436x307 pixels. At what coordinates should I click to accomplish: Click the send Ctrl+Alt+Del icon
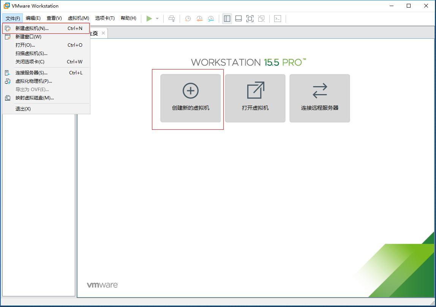[172, 18]
